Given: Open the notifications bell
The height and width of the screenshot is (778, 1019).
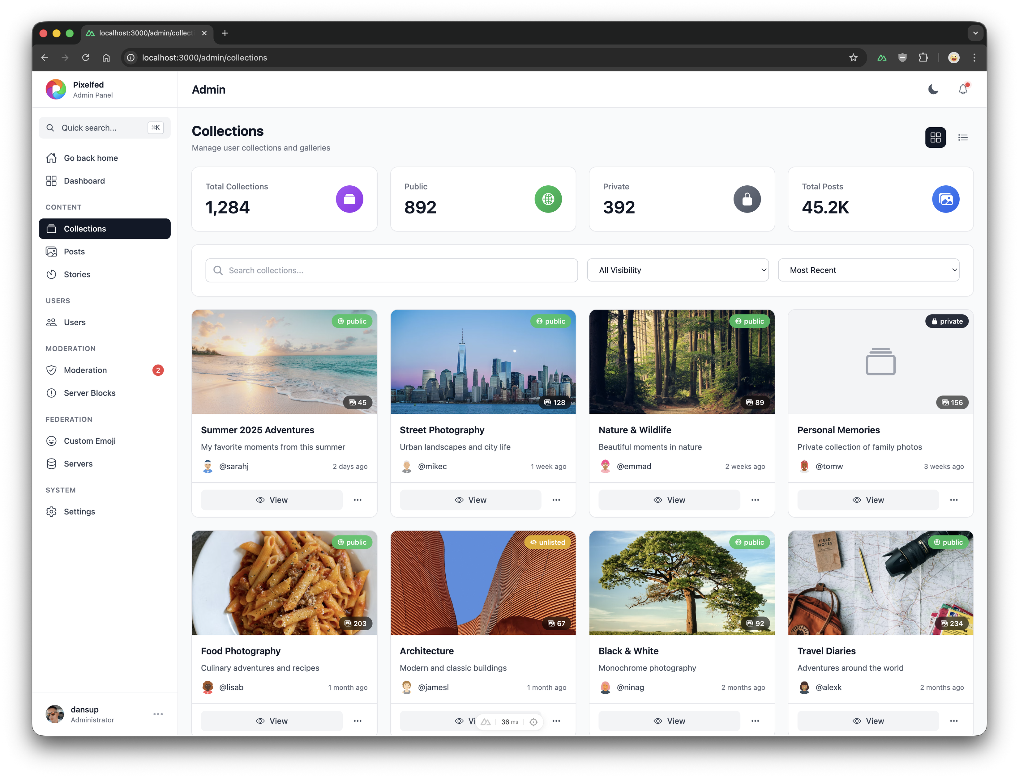Looking at the screenshot, I should (962, 89).
